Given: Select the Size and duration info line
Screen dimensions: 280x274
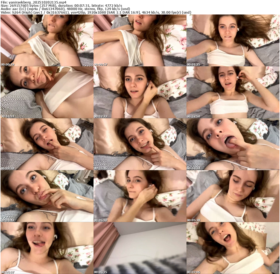Looking at the screenshot, I should [61, 5].
